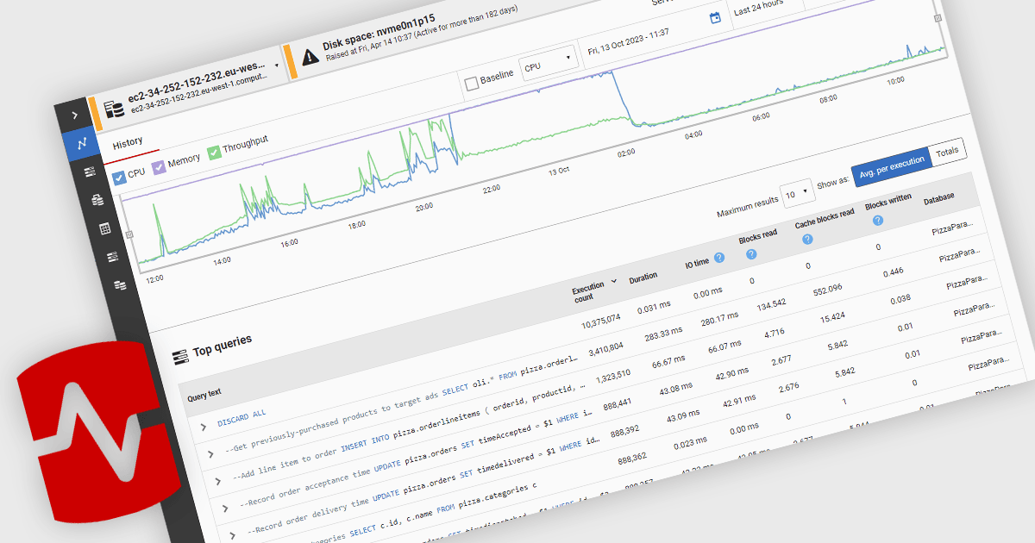1035x543 pixels.
Task: Click the third sidebar server list icon
Action: (x=89, y=172)
